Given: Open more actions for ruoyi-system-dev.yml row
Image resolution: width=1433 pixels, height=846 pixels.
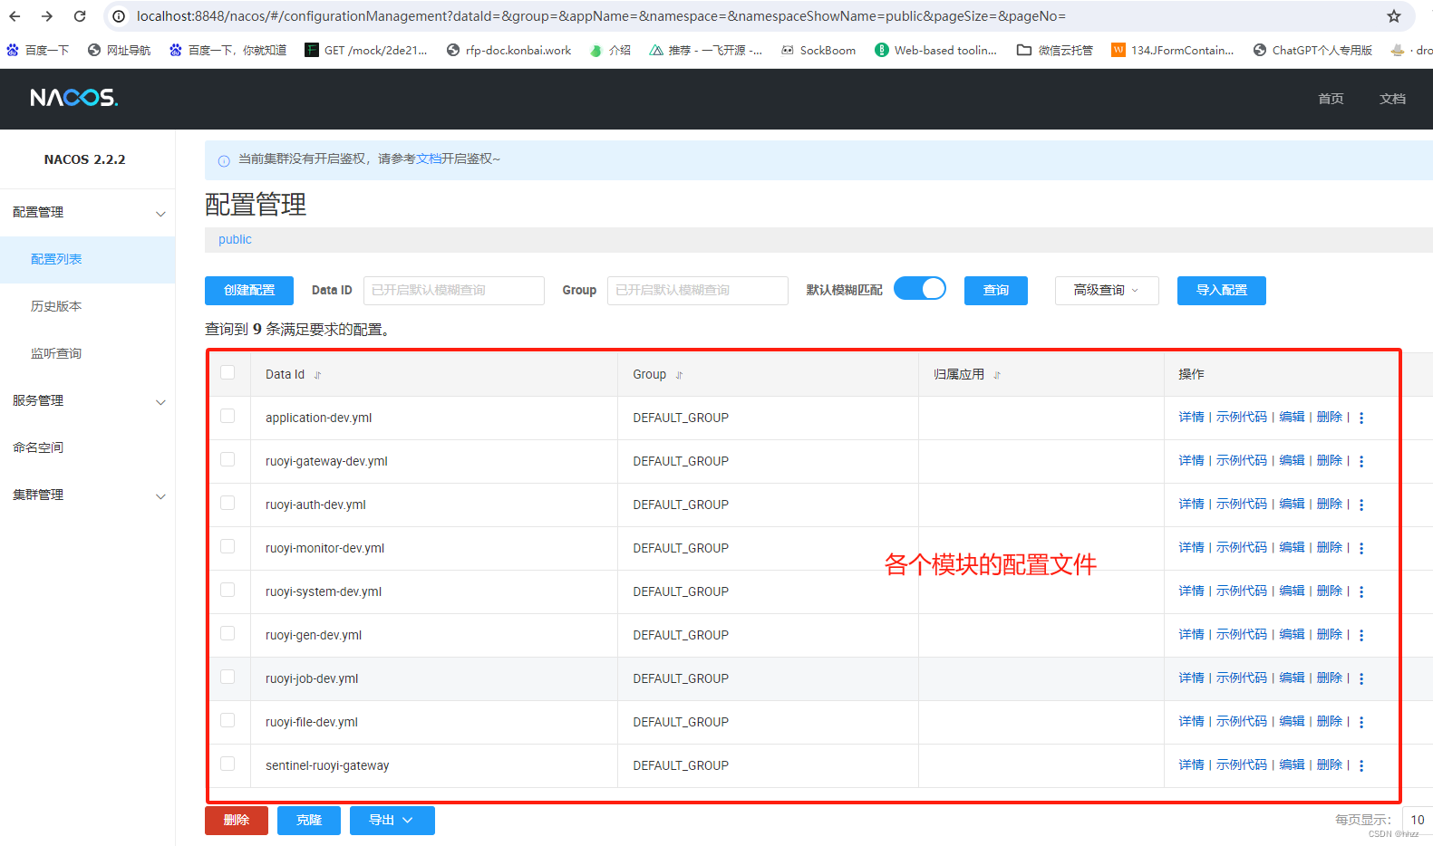Looking at the screenshot, I should coord(1361,591).
